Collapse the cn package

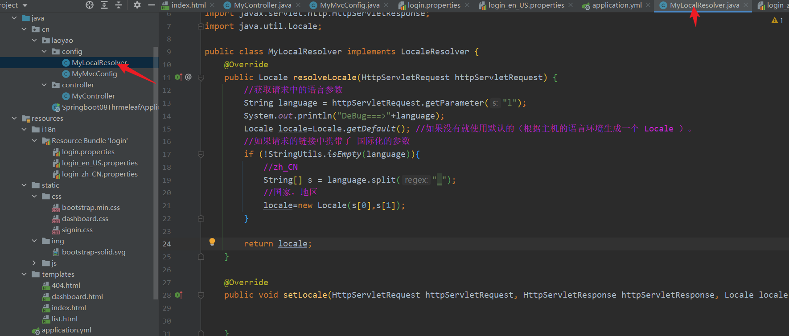(x=24, y=29)
